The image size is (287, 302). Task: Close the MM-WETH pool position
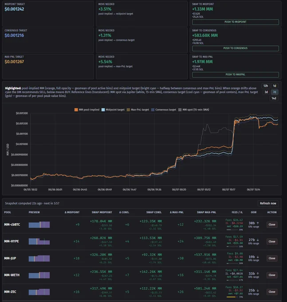tap(272, 275)
